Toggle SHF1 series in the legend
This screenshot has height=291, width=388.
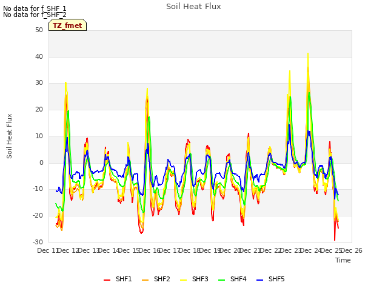118,279
